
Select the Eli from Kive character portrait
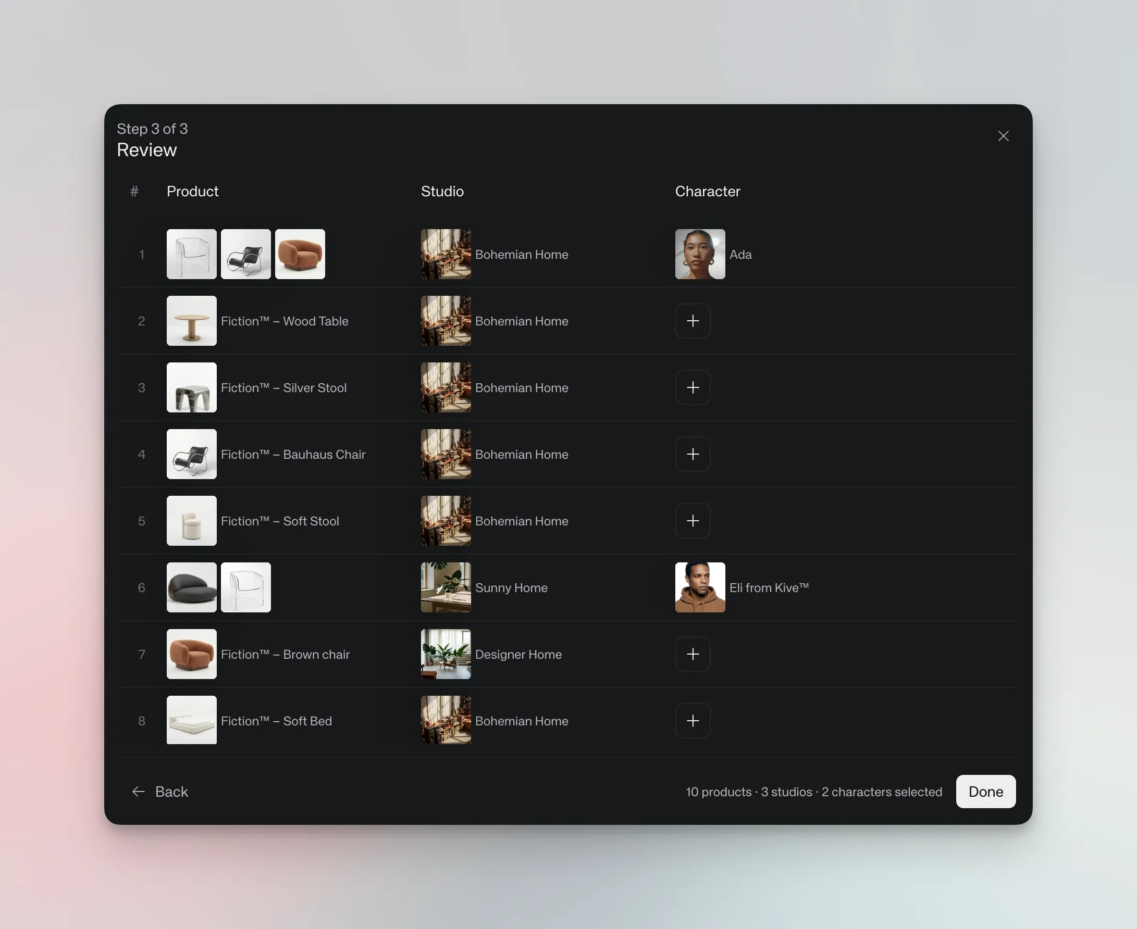click(x=700, y=587)
